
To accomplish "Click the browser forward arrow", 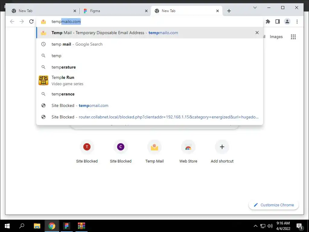I will (x=22, y=21).
